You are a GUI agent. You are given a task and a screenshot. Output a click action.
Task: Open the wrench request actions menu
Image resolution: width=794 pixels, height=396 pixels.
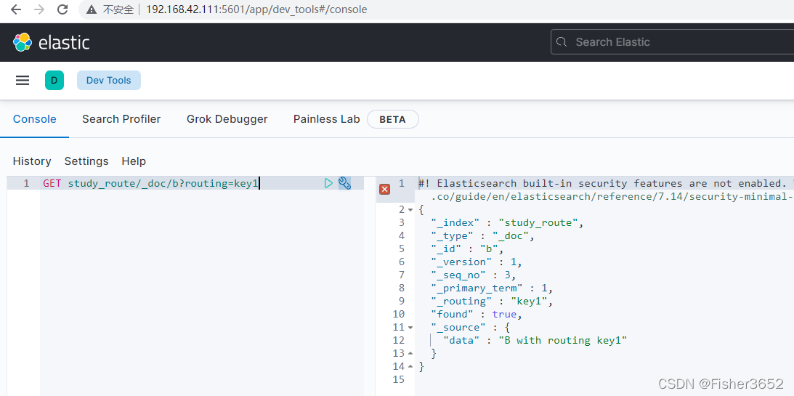click(344, 183)
